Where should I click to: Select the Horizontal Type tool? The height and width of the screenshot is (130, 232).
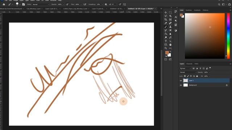pyautogui.click(x=166, y=41)
